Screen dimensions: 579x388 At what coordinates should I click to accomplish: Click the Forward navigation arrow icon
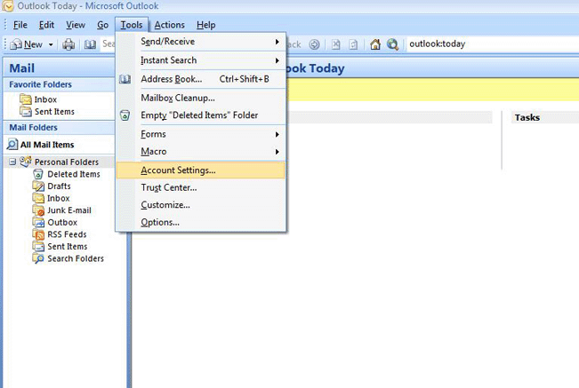pyautogui.click(x=314, y=44)
